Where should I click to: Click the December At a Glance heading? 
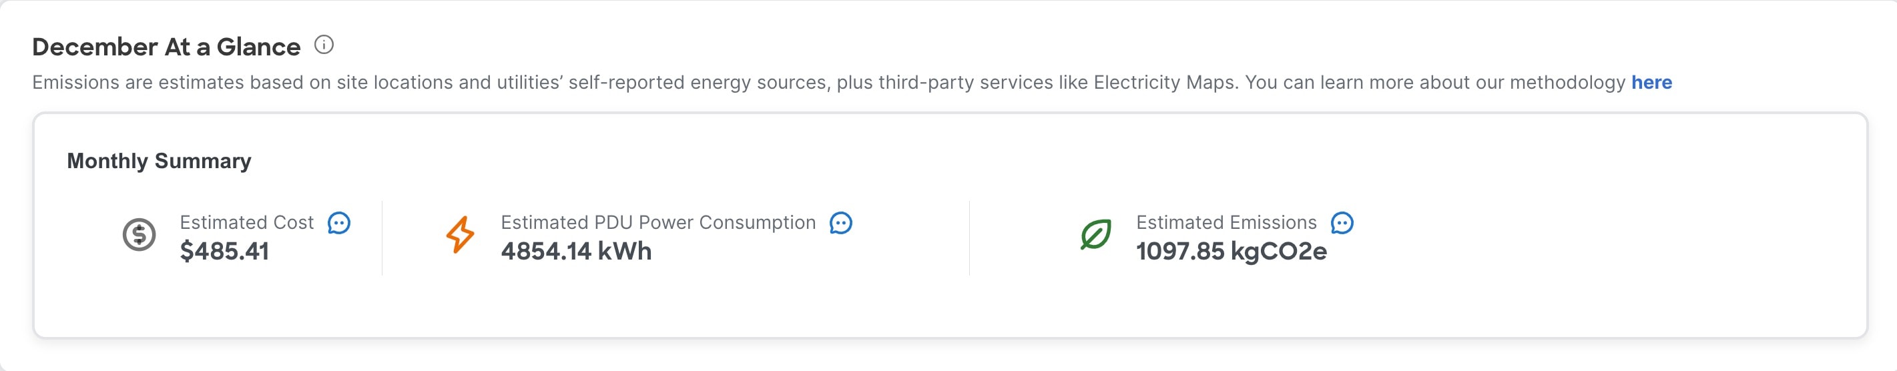(x=166, y=47)
